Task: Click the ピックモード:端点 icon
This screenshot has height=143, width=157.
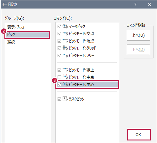Action: pyautogui.click(x=65, y=41)
